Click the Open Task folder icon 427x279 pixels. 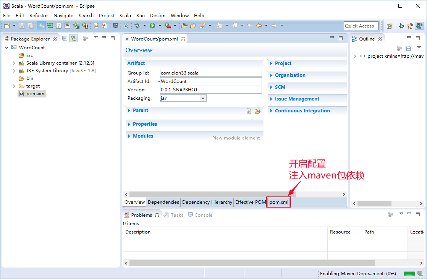[193, 26]
